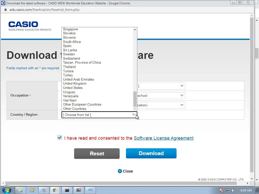Viewport: 259px width, 194px height.
Task: Open the Windows Start menu
Action: pyautogui.click(x=6, y=190)
